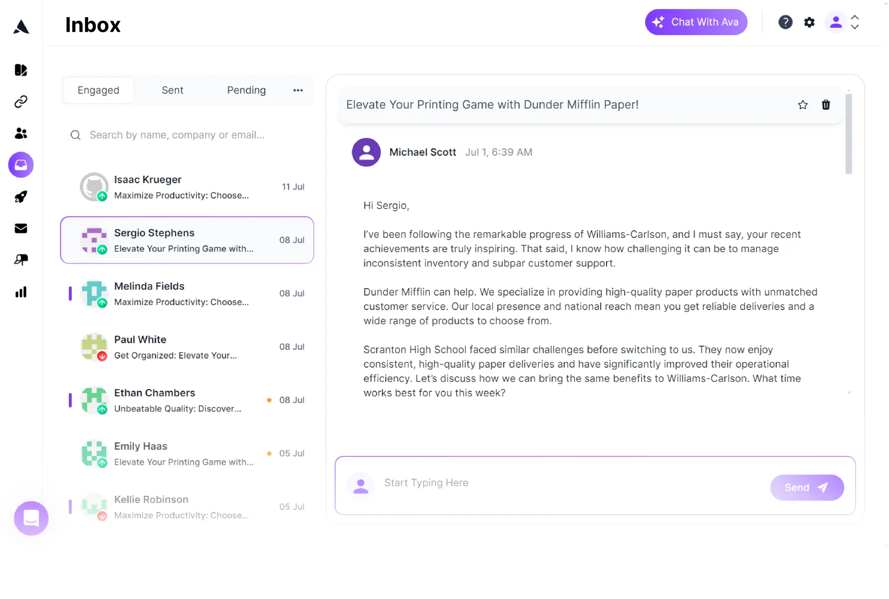The height and width of the screenshot is (599, 889).
Task: Open the rocket campaigns icon in sidebar
Action: tap(21, 197)
